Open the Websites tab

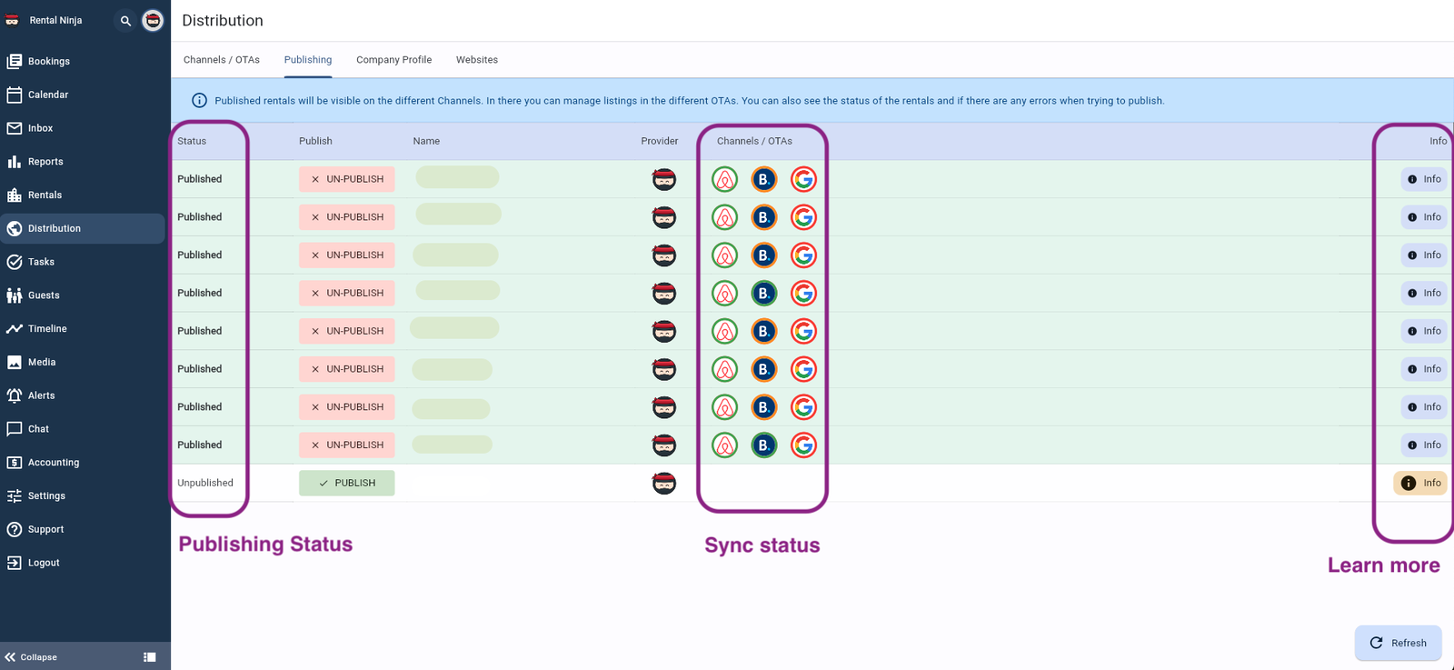pos(477,60)
